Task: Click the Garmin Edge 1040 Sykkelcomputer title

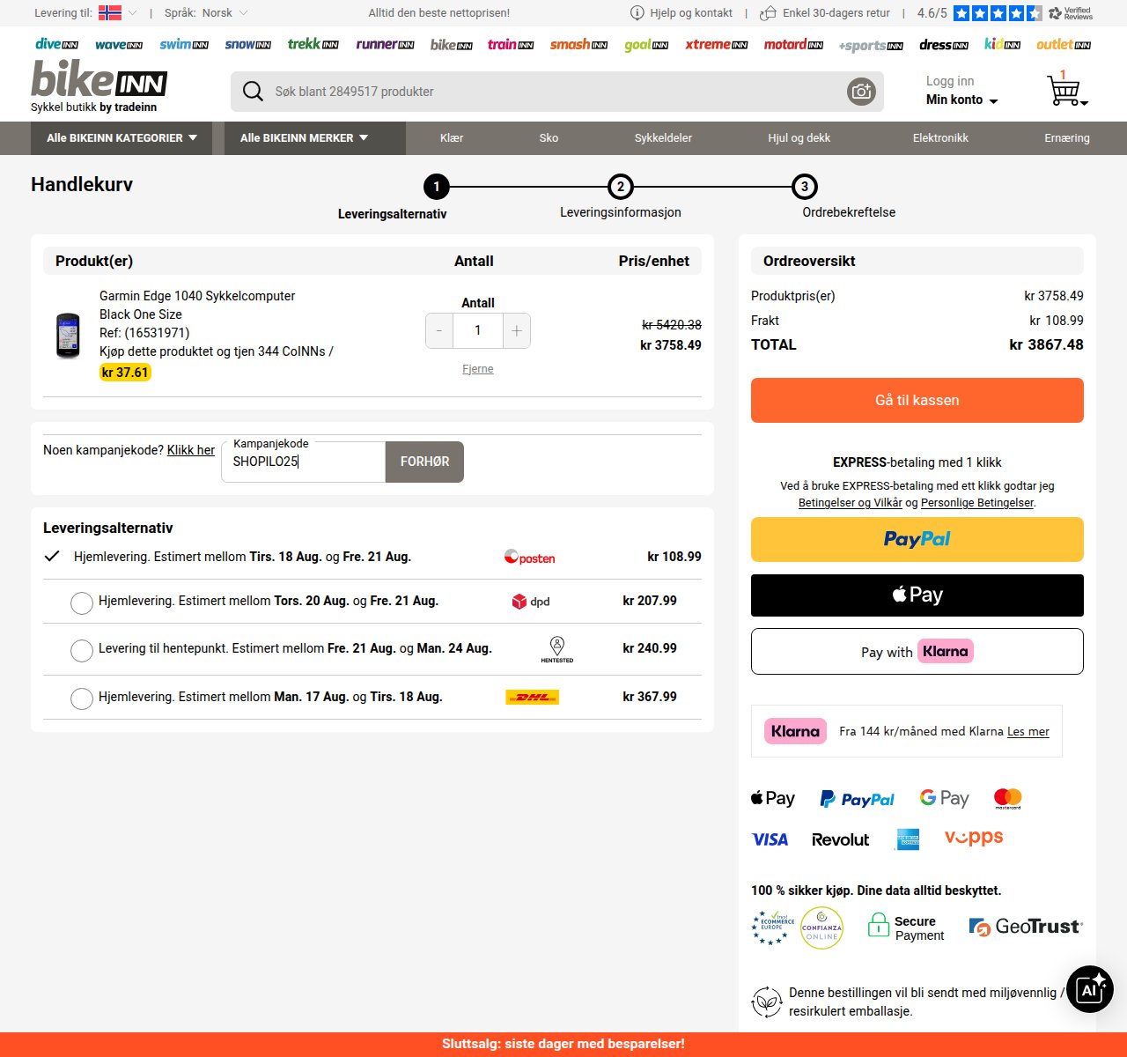Action: pos(197,296)
